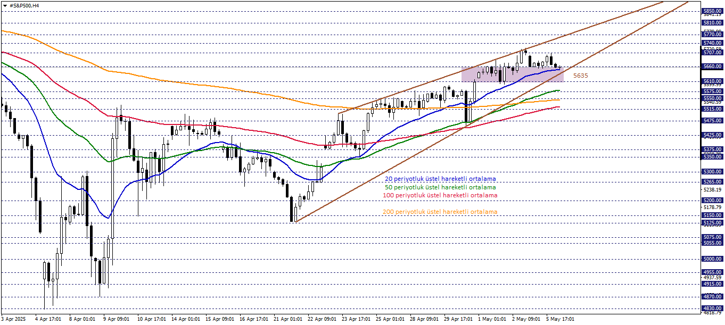
Task: Click the 5635 price annotation
Action: (580, 76)
